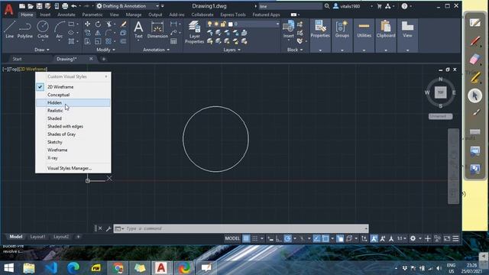Screen dimensions: 489x275
Task: Click the Fillet tool icon
Action: click(108, 33)
